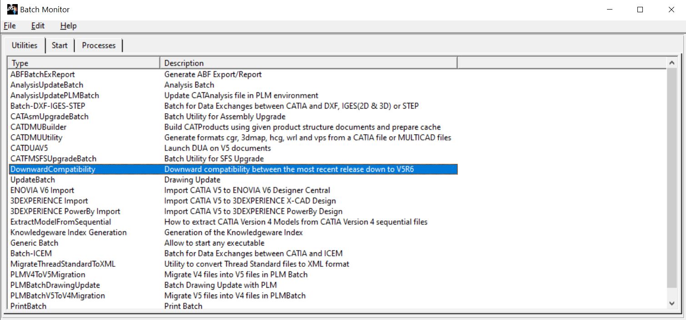This screenshot has height=320, width=686.
Task: Click the Batch Monitor app icon in title bar
Action: click(12, 9)
